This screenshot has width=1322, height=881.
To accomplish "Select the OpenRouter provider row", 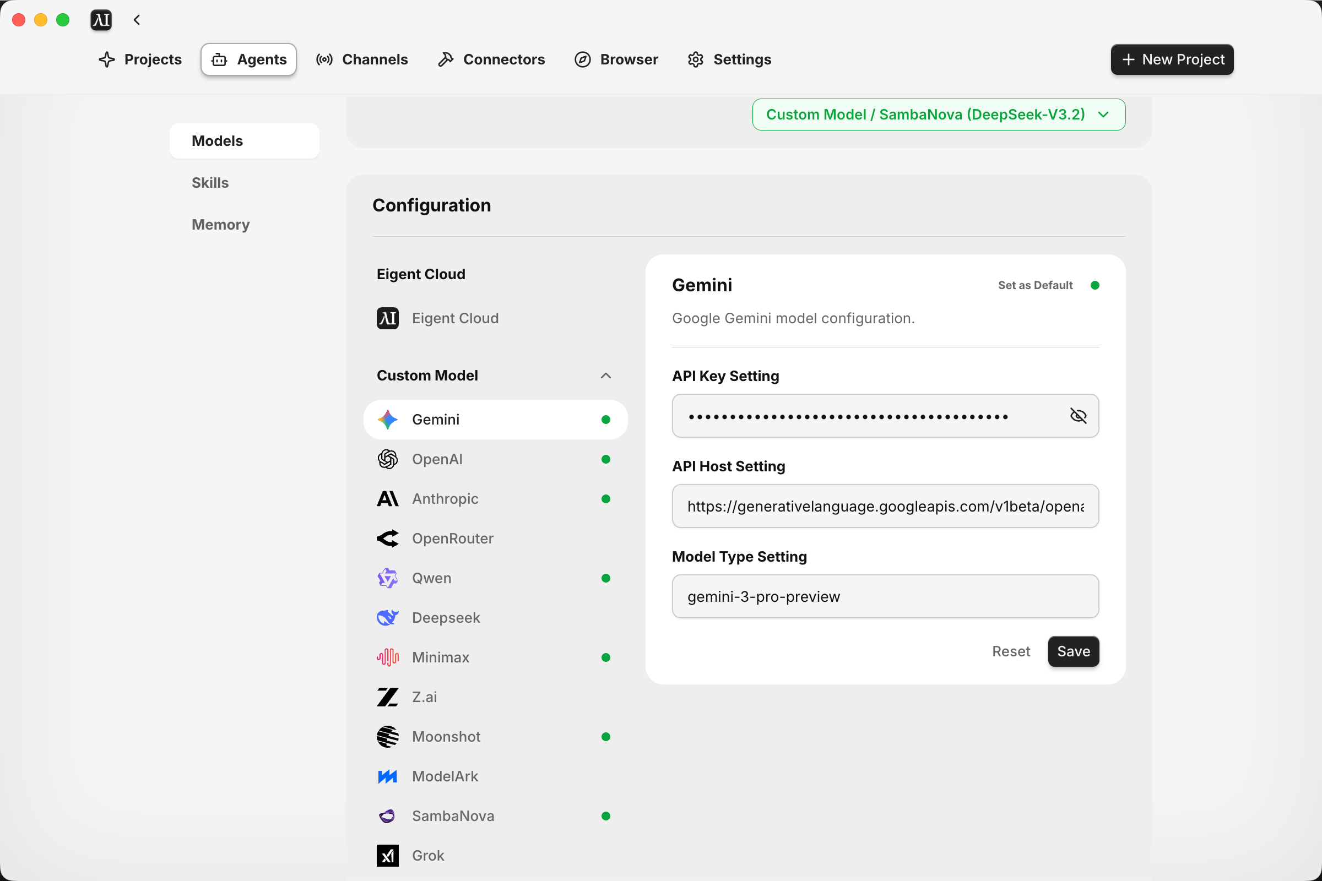I will pyautogui.click(x=496, y=539).
